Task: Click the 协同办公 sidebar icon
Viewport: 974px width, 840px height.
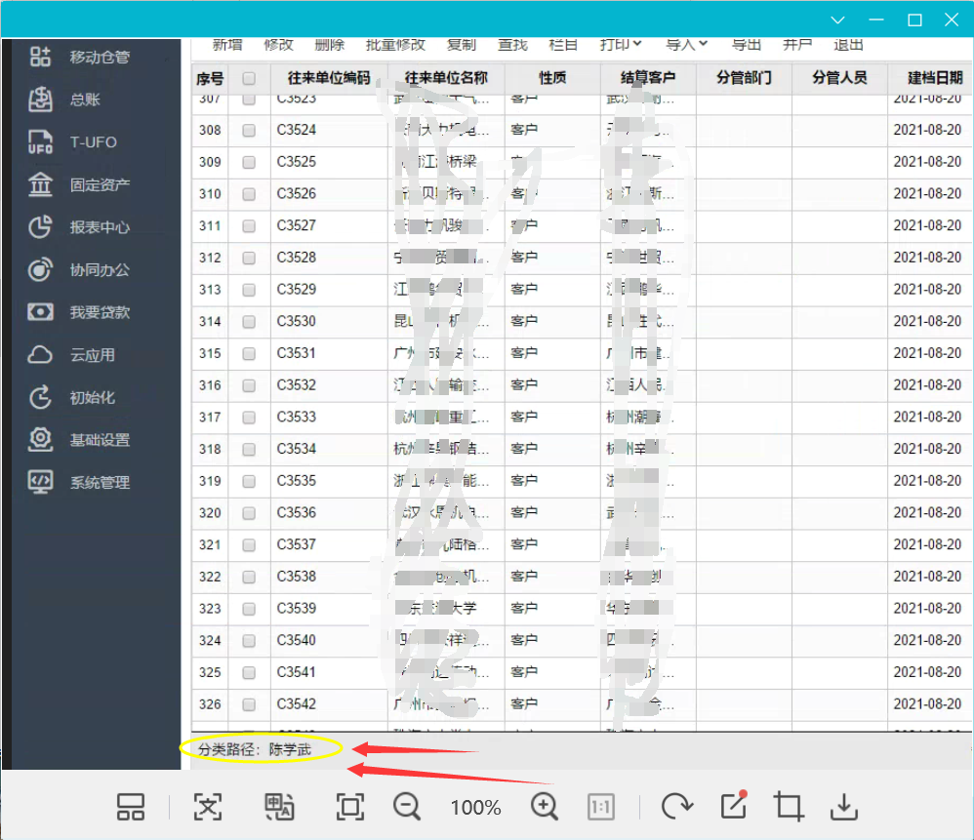Action: click(40, 270)
